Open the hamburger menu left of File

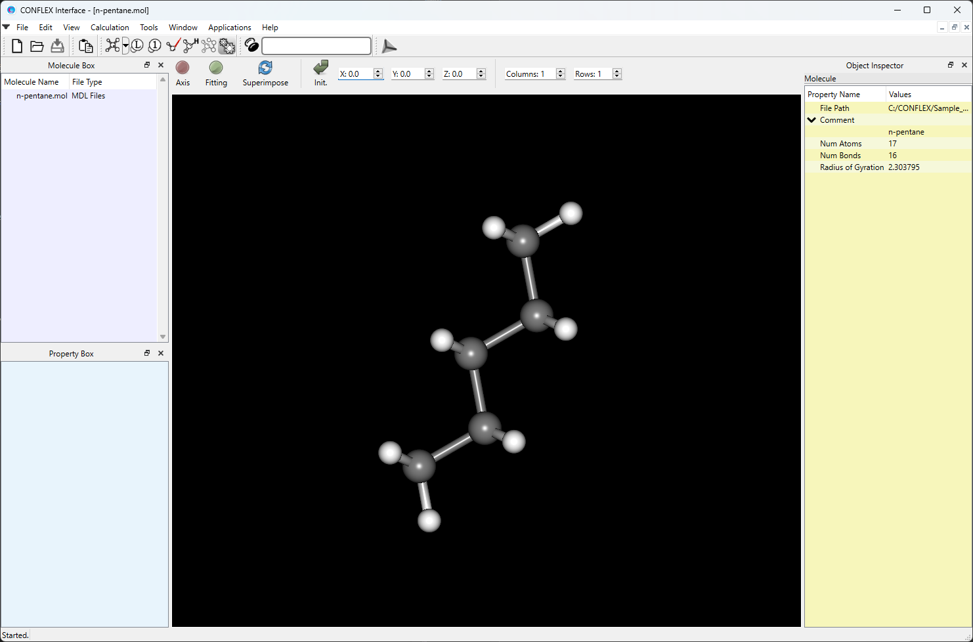pyautogui.click(x=6, y=27)
